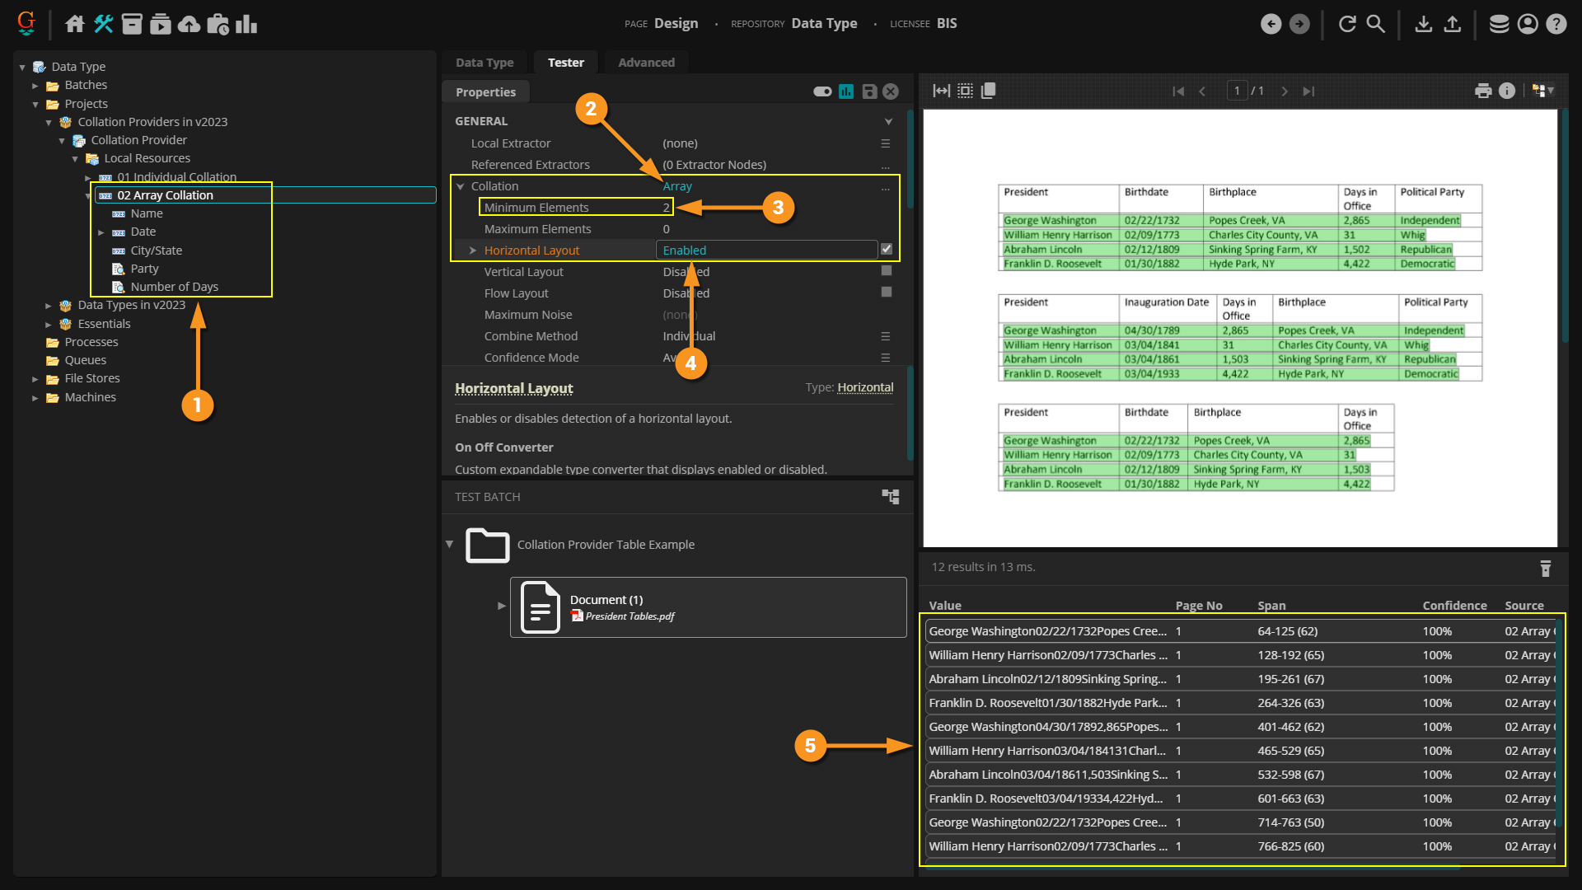
Task: Click the refresh icon in top bar
Action: click(1347, 24)
